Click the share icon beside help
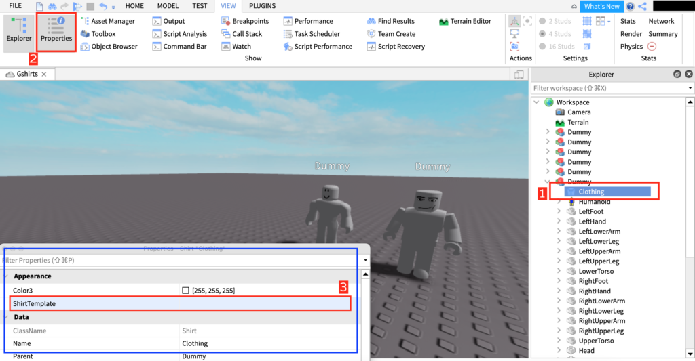 [642, 6]
